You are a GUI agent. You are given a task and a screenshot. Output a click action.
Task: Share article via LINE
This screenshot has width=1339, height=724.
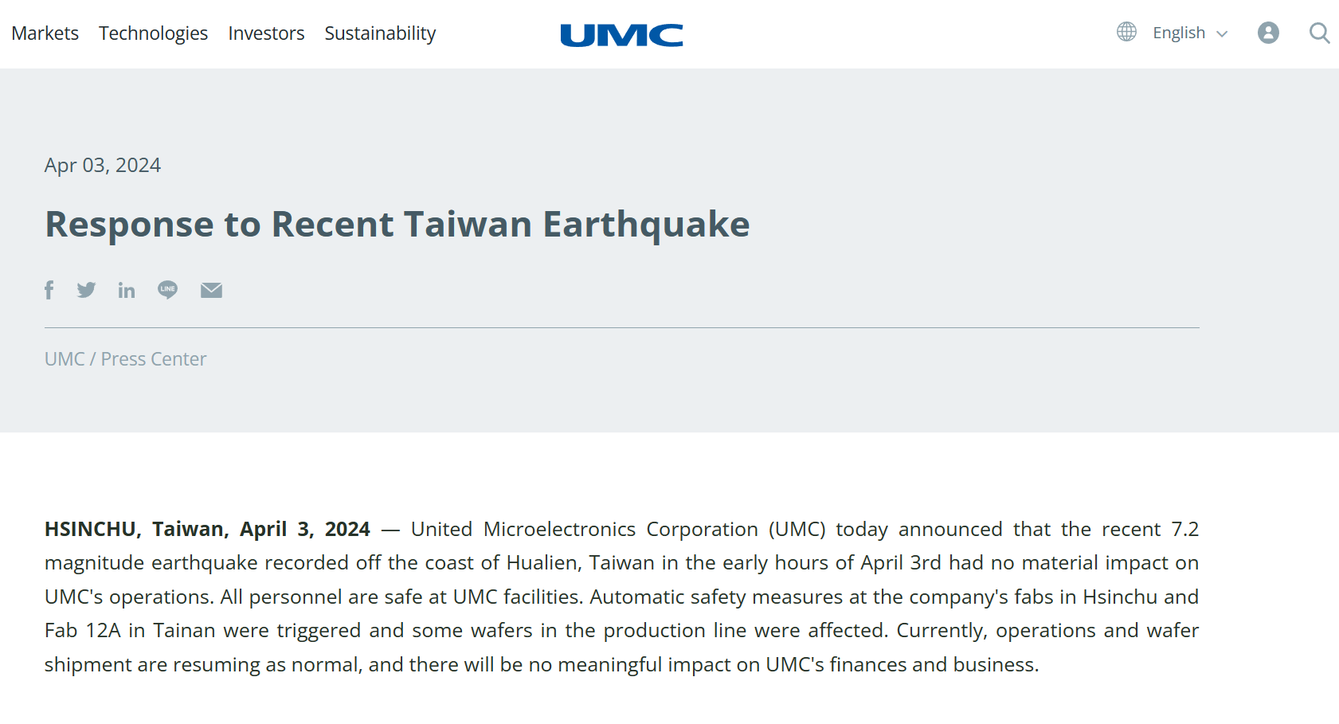tap(167, 290)
